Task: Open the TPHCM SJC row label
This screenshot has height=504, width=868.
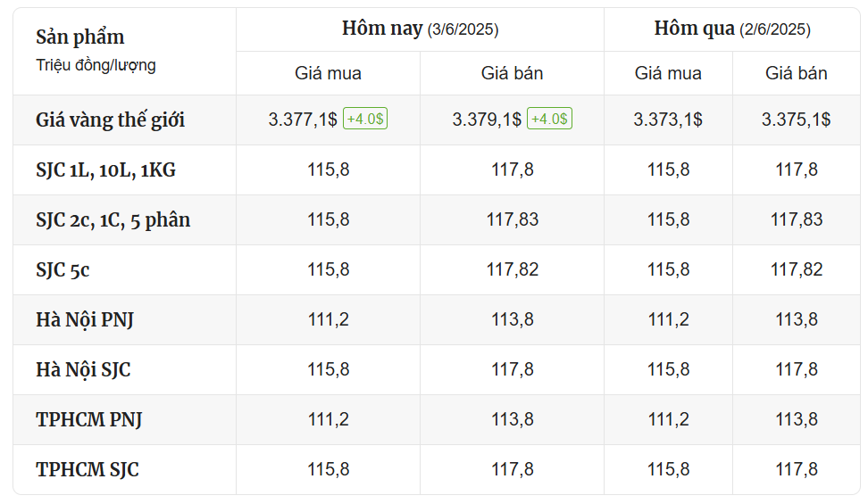Action: (88, 469)
